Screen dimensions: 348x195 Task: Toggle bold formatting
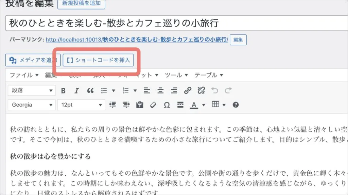click(x=63, y=91)
